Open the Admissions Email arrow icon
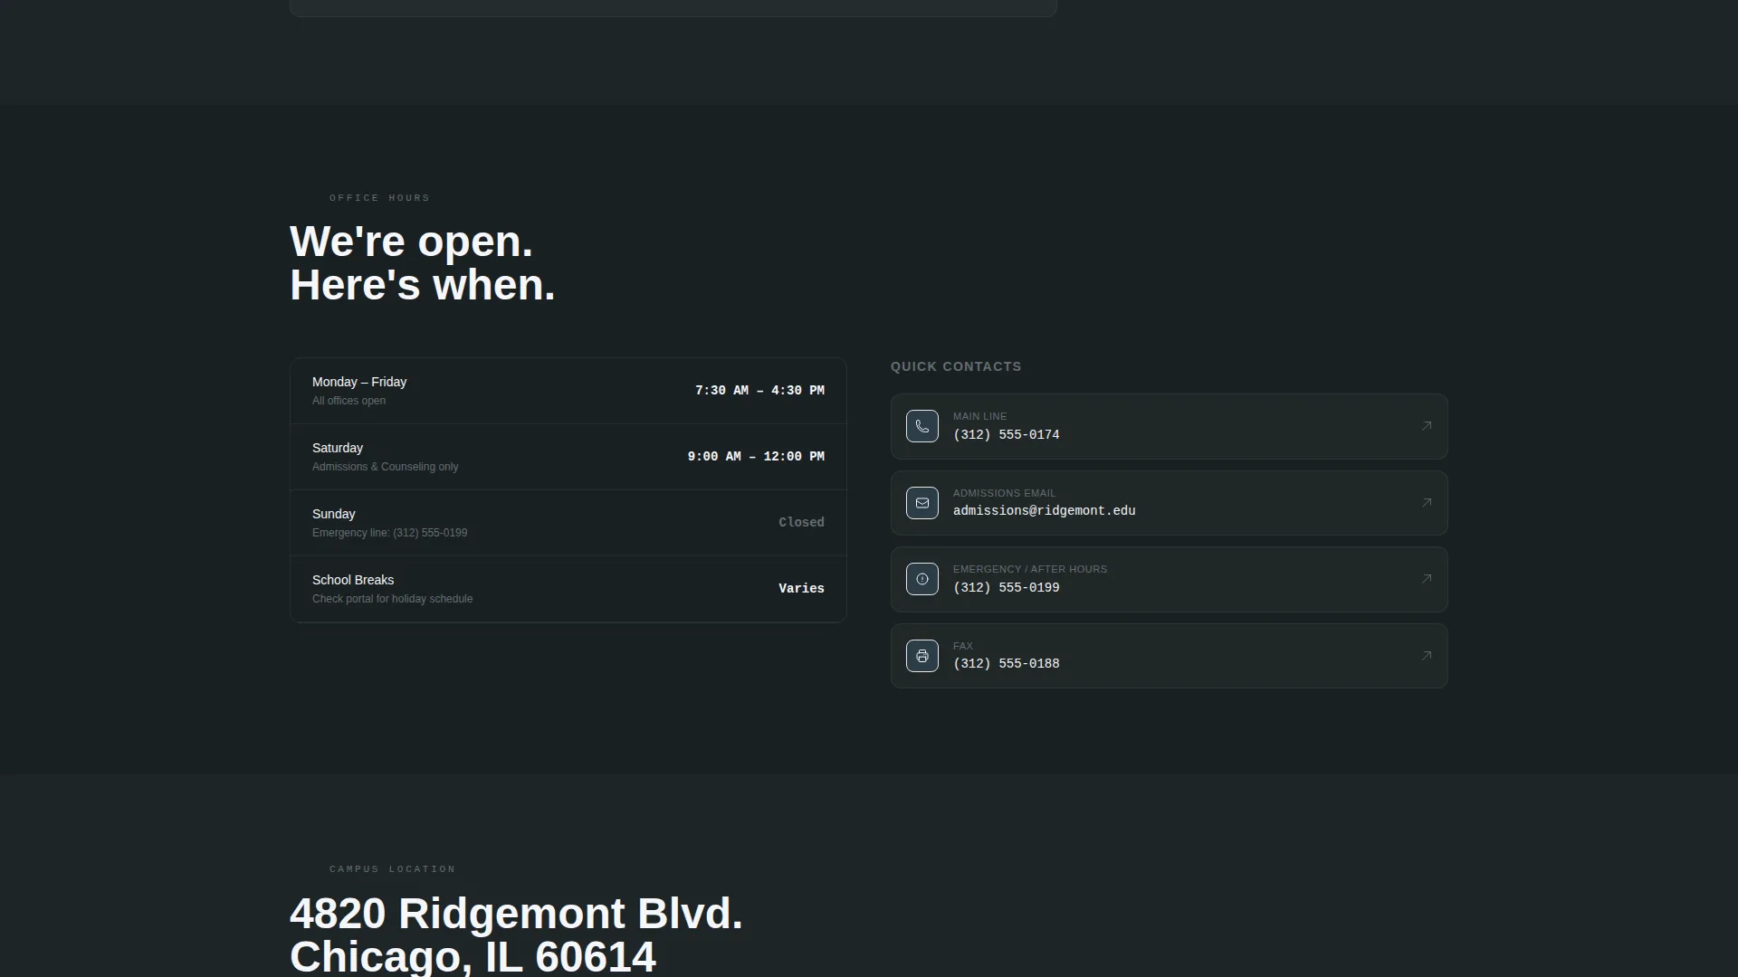Screen dimensions: 1738x977 (1427, 503)
